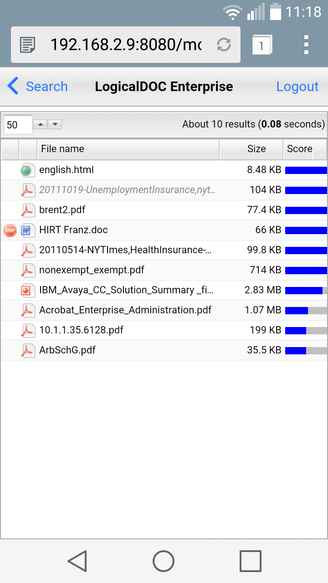Sort results by the File name column header

pos(128,149)
